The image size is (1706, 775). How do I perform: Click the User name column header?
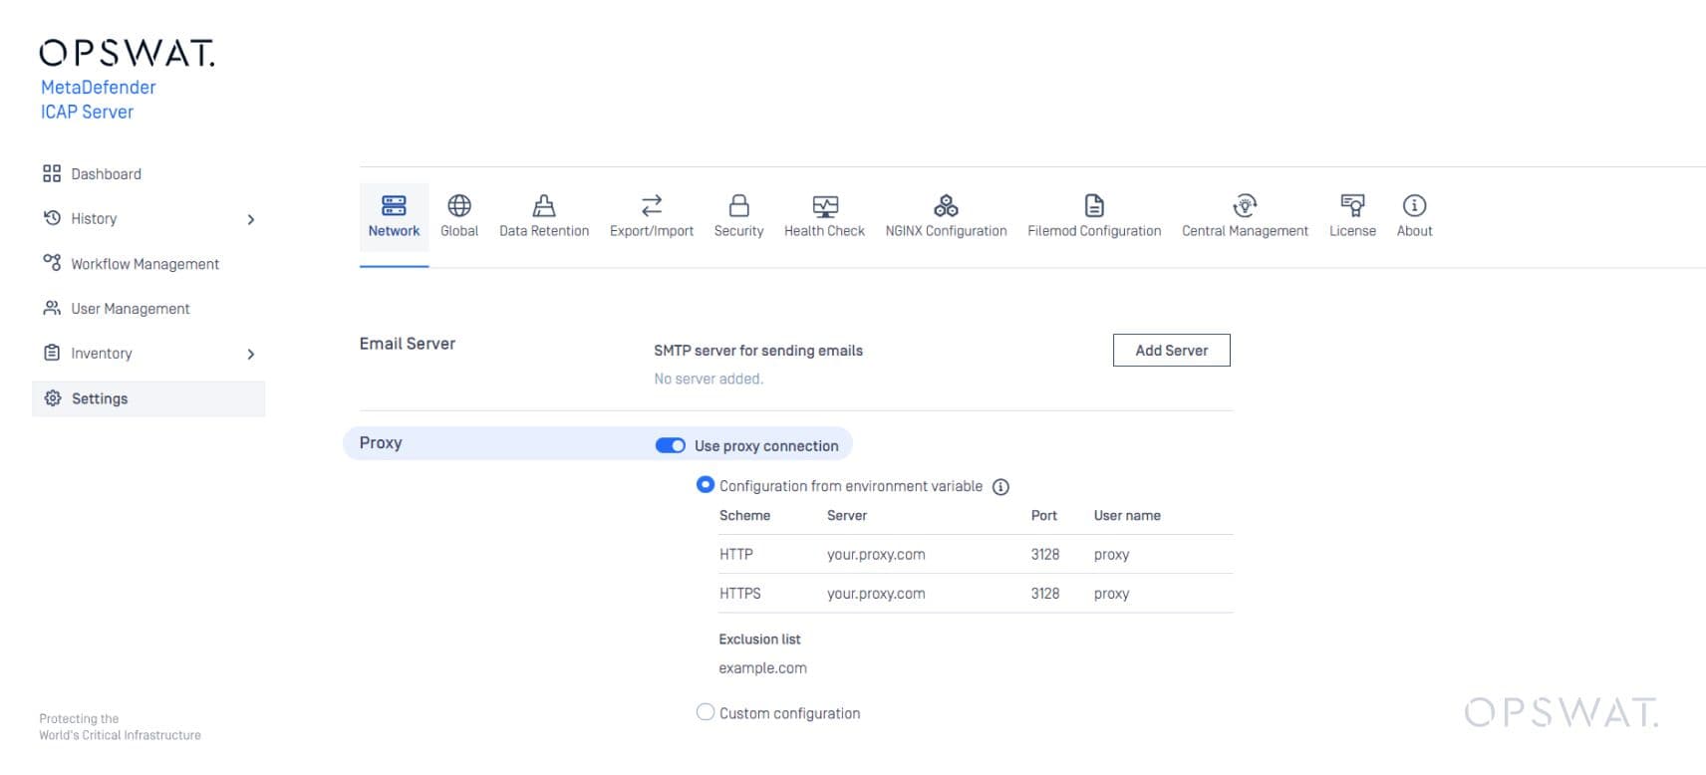[1127, 515]
